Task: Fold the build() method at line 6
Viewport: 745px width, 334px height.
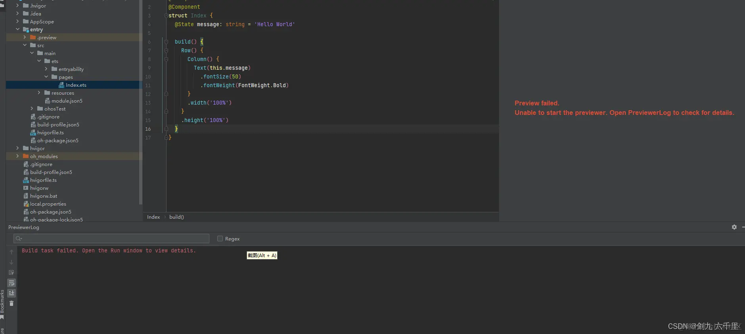Action: pos(166,42)
